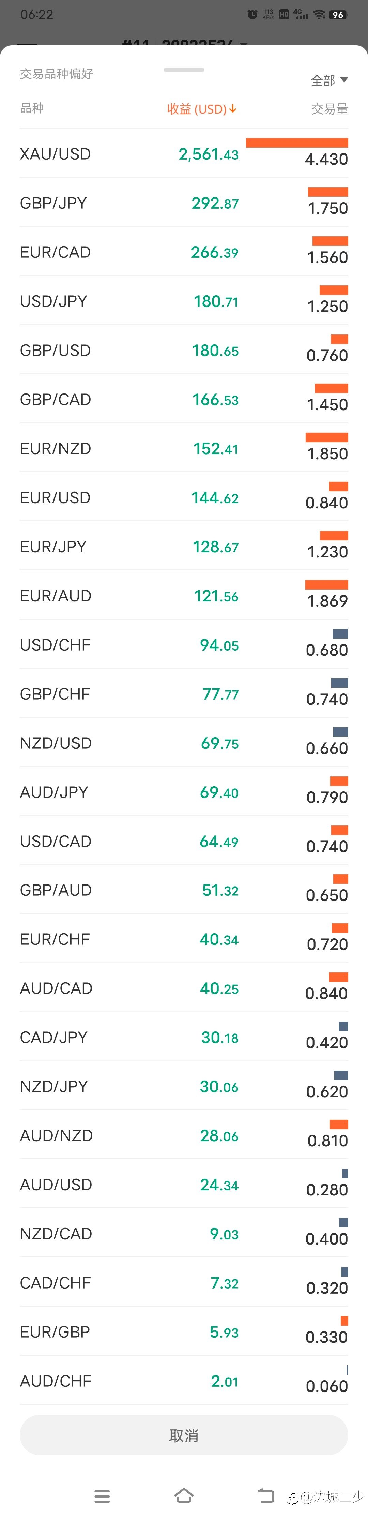
Task: Sort by 收益 (USD) column arrow
Action: 233,108
